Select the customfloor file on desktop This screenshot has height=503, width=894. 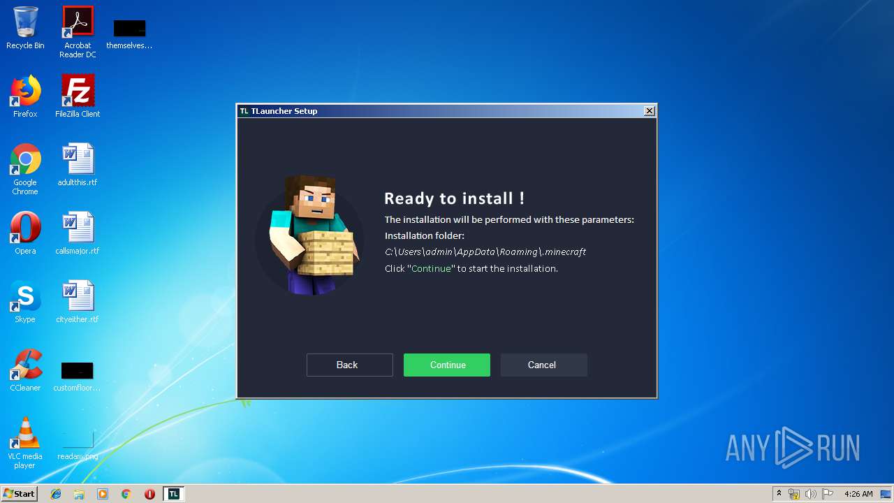77,376
